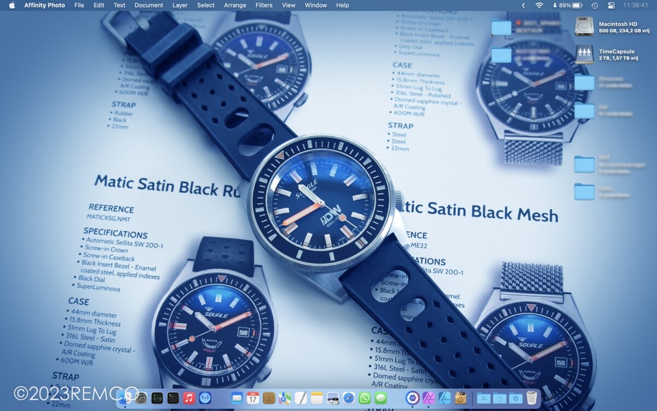Open the Wi-Fi status menu
This screenshot has height=411, width=657.
[x=539, y=5]
